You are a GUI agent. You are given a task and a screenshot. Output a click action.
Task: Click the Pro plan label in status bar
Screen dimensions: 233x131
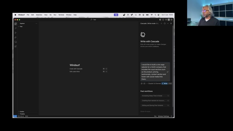coord(155,116)
